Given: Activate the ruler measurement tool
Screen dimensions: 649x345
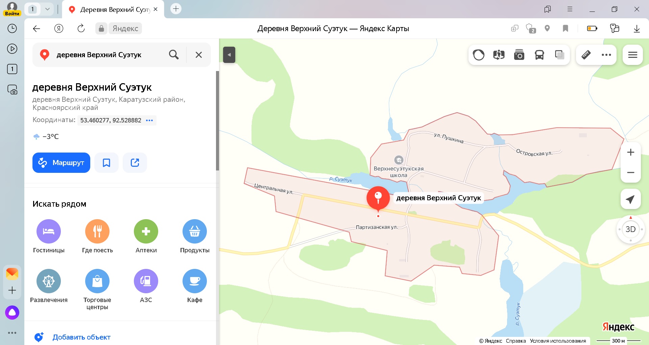Looking at the screenshot, I should pyautogui.click(x=586, y=55).
